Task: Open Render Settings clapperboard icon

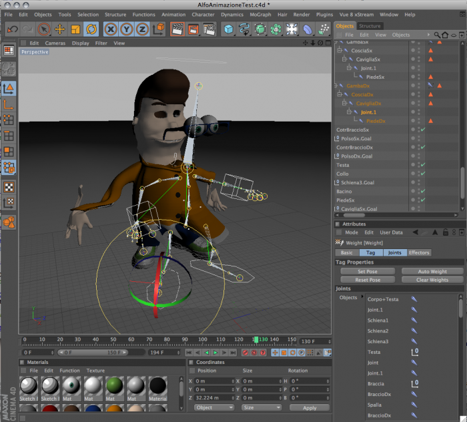Action: (209, 29)
